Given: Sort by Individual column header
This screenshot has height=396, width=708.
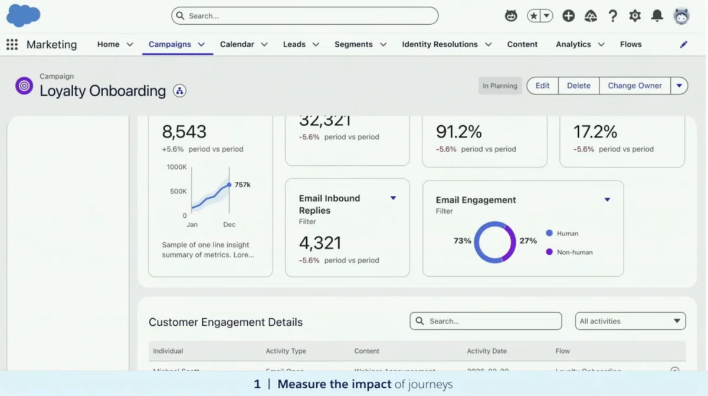Looking at the screenshot, I should coord(168,351).
